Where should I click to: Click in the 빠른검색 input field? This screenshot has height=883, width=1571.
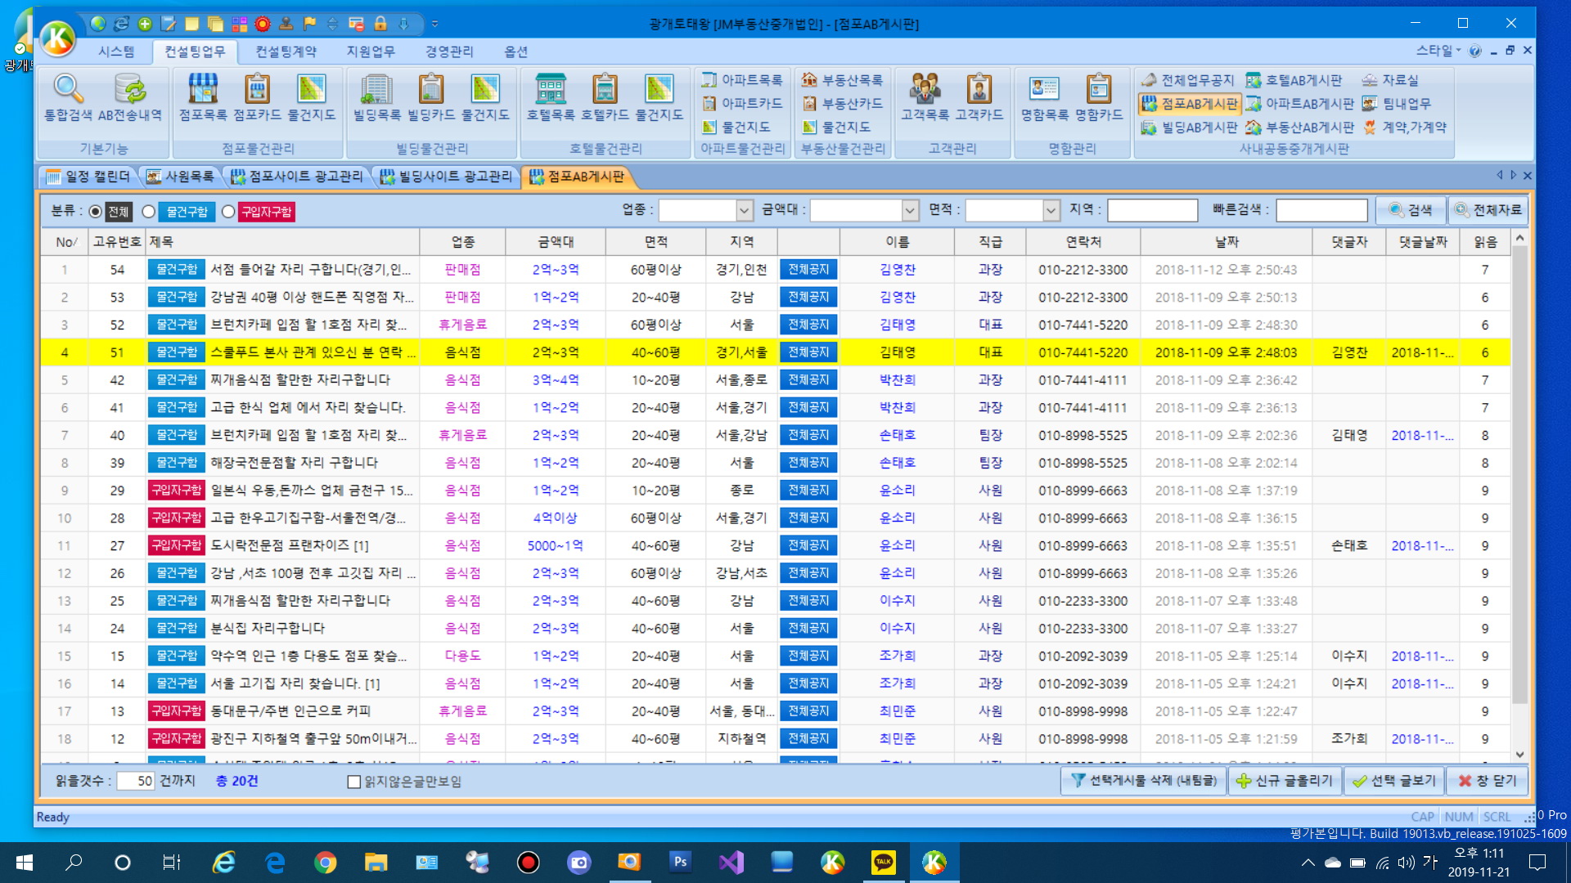tap(1321, 211)
